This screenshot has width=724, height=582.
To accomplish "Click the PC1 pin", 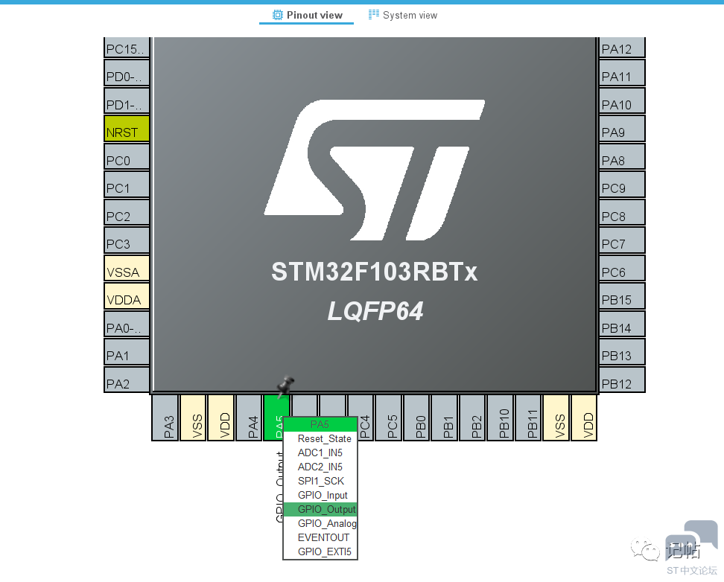I will coord(127,184).
